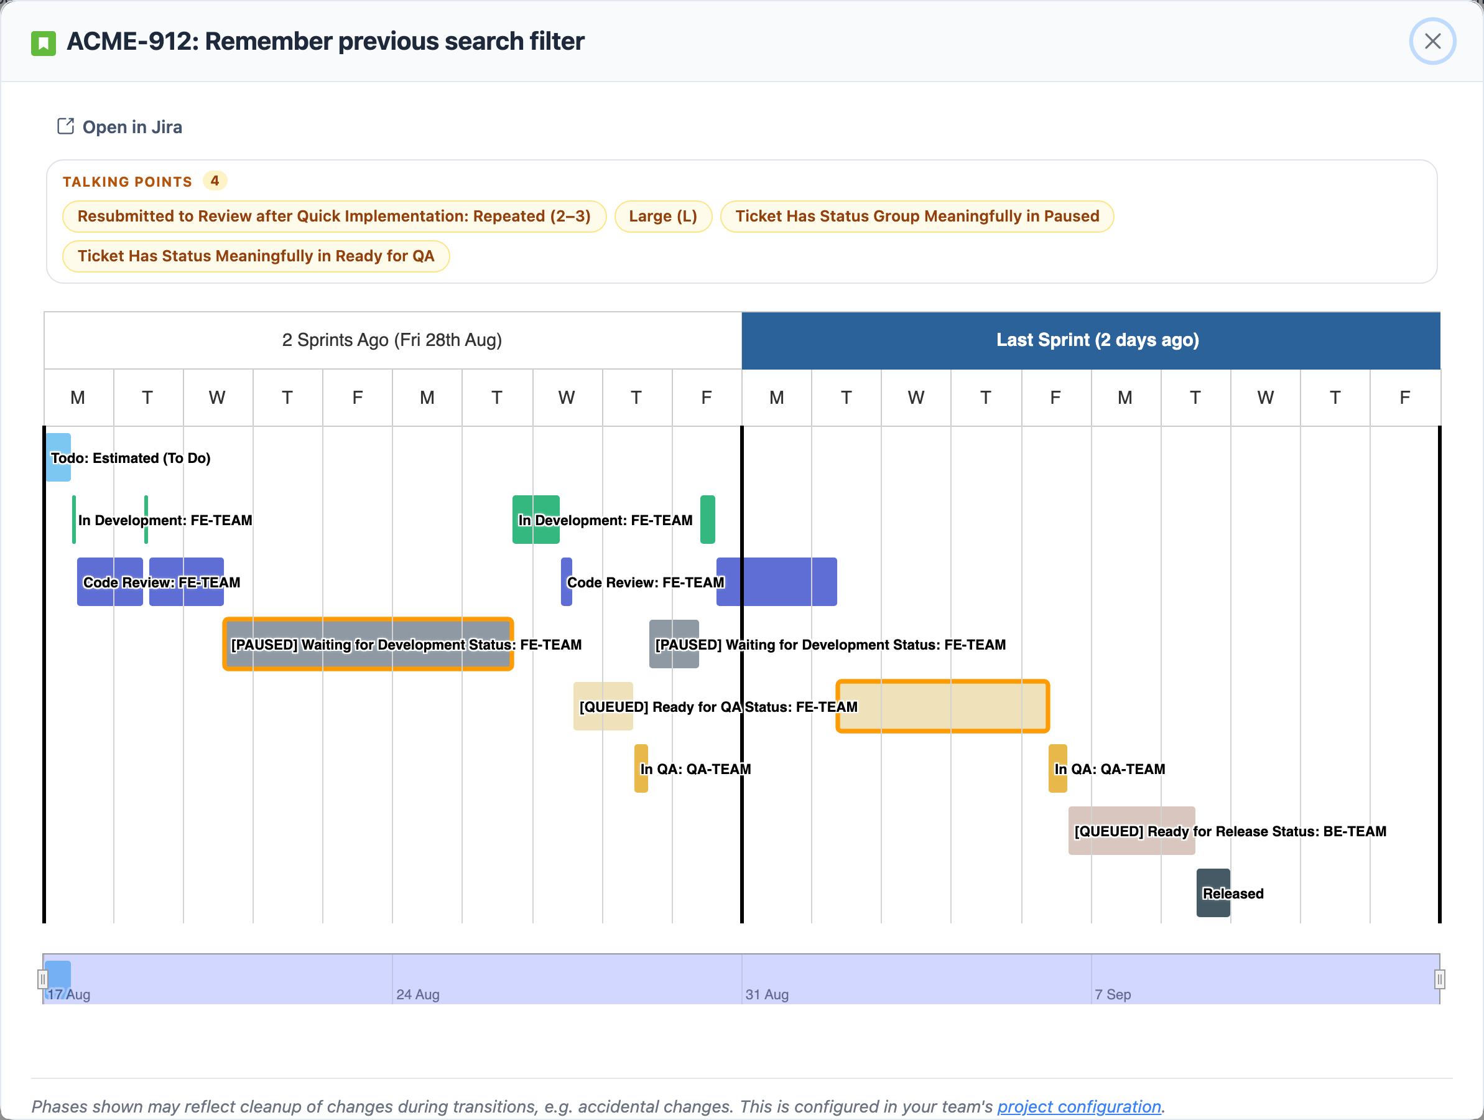Click the 31 Aug label on range navigator
This screenshot has height=1120, width=1484.
767,994
